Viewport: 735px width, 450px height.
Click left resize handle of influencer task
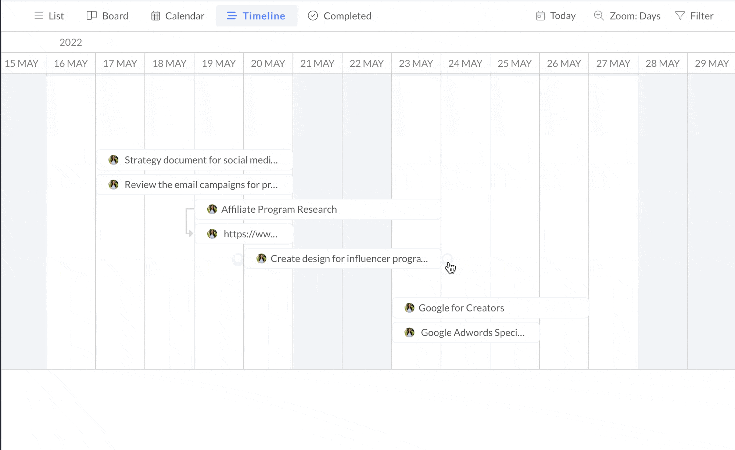pos(238,259)
